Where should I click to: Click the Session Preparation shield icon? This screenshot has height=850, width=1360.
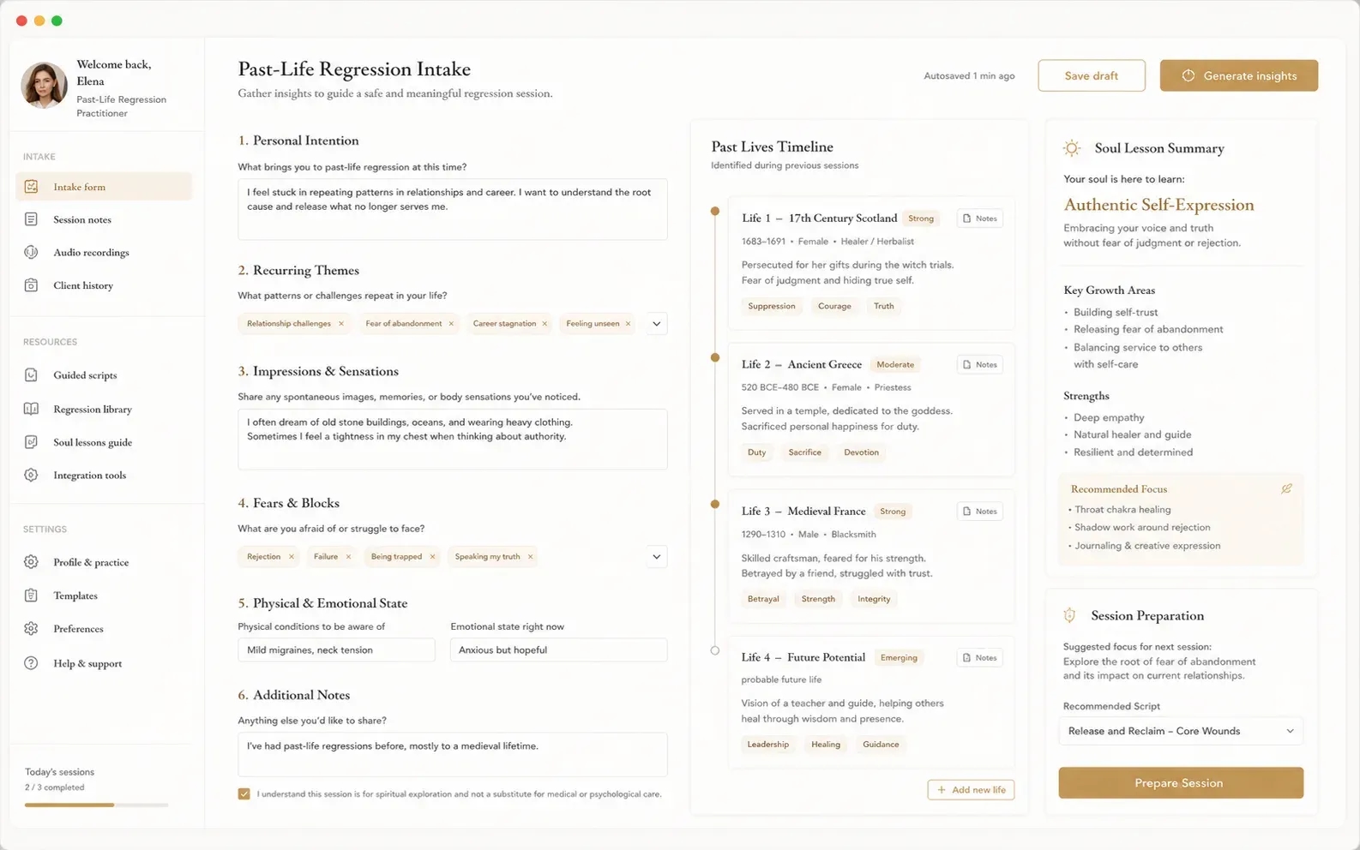tap(1069, 615)
